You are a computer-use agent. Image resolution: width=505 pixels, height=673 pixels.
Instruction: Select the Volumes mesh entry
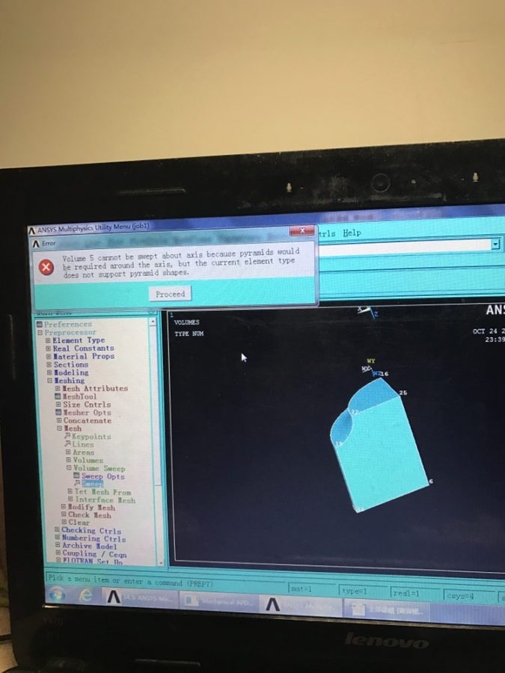(x=88, y=460)
